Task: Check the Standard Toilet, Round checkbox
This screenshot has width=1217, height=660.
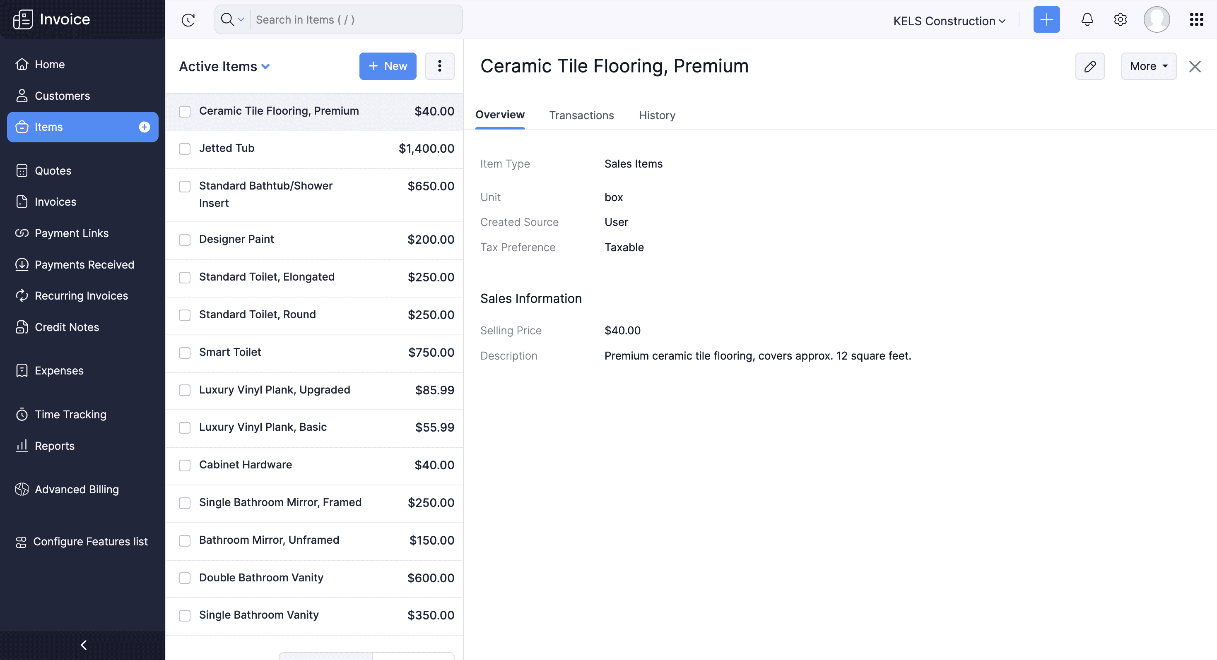Action: [x=185, y=315]
